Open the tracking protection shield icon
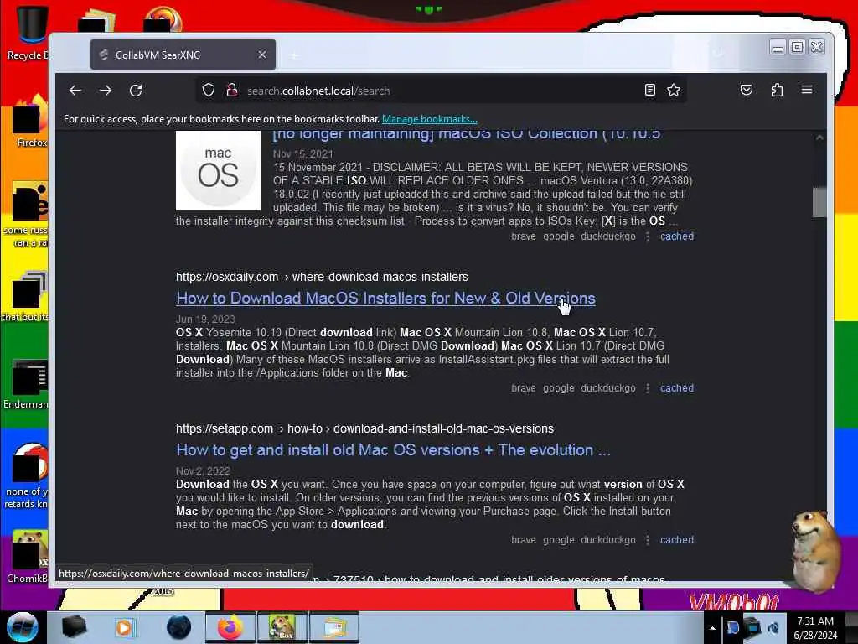 209,91
